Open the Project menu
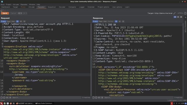 [x=8, y=4]
